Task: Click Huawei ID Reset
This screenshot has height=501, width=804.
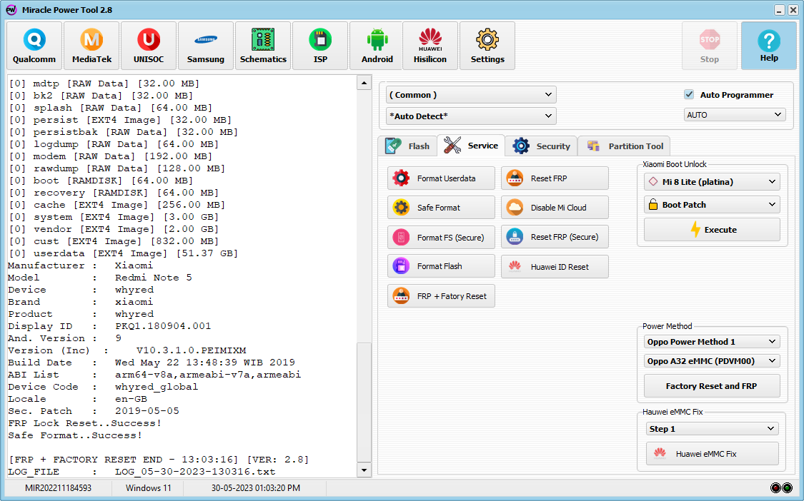Action: 555,266
